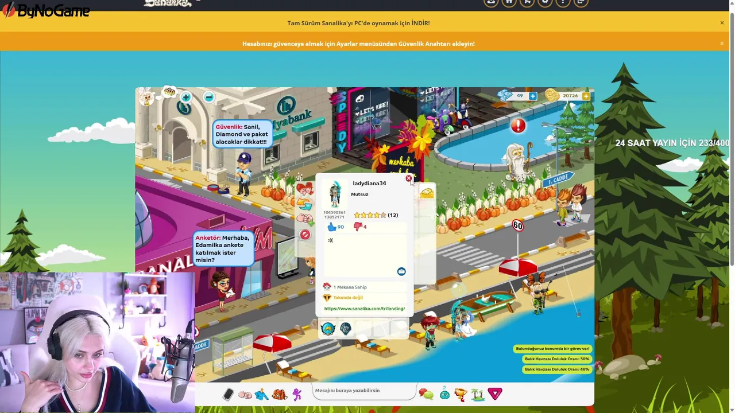
Task: Click the Sanalika logo
Action: (167, 3)
